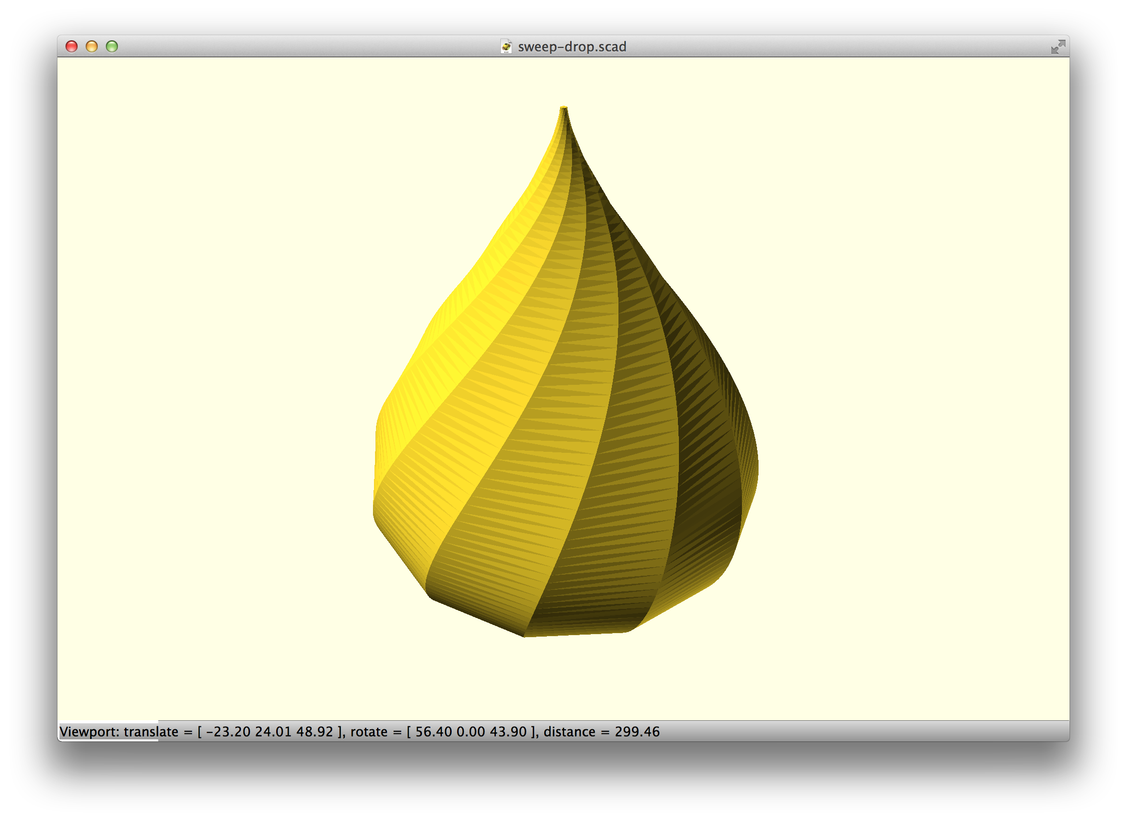
Task: Click the pointed tip of the drop model
Action: 564,109
